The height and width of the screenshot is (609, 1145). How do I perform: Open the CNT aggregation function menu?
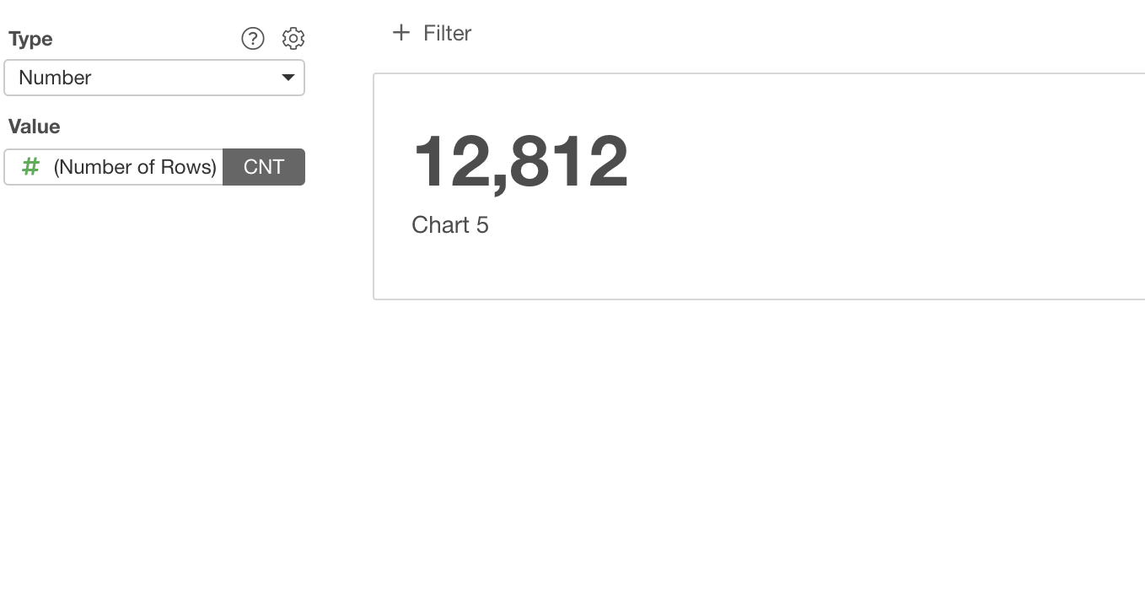click(264, 167)
